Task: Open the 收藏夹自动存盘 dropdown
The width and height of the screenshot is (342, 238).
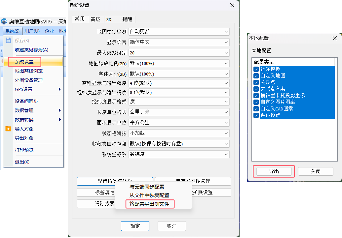Action: click(179, 144)
